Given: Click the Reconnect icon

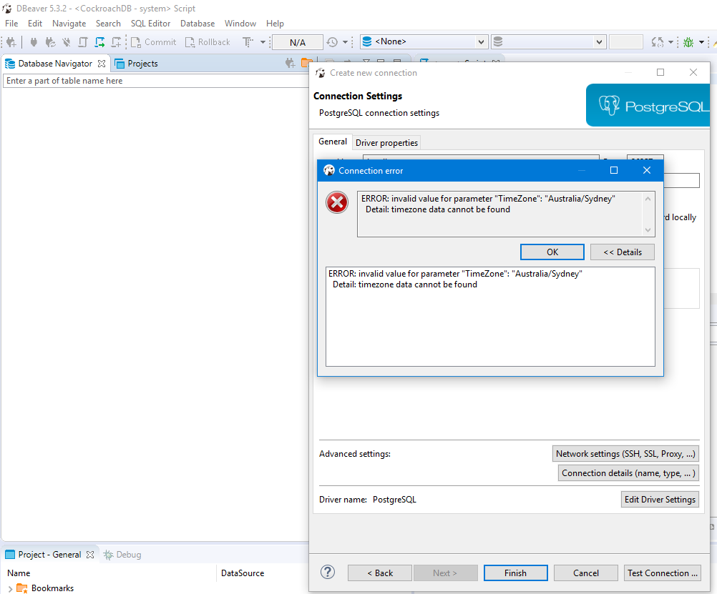Looking at the screenshot, I should tap(51, 41).
